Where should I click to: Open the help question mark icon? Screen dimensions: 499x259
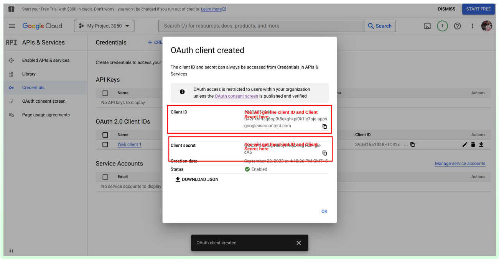click(x=457, y=26)
